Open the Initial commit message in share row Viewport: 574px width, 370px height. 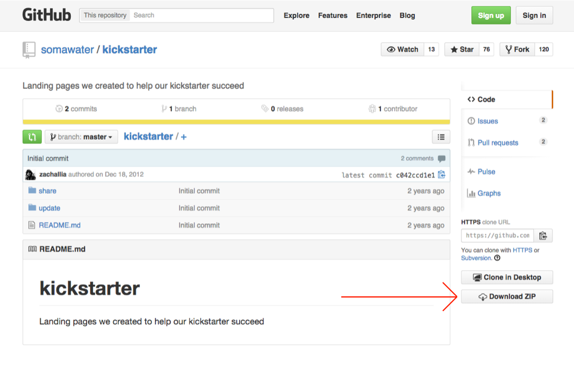(199, 191)
